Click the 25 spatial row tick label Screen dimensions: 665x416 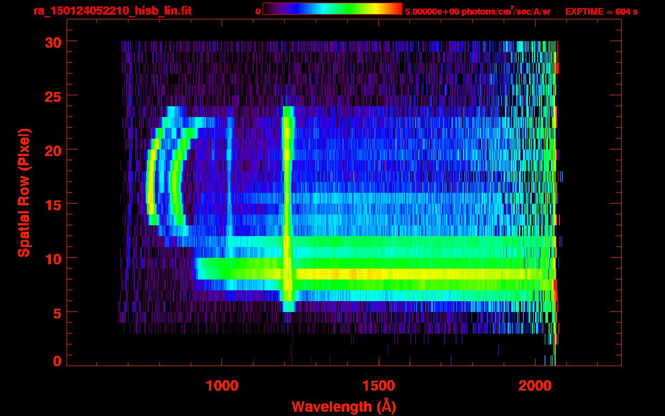click(51, 96)
